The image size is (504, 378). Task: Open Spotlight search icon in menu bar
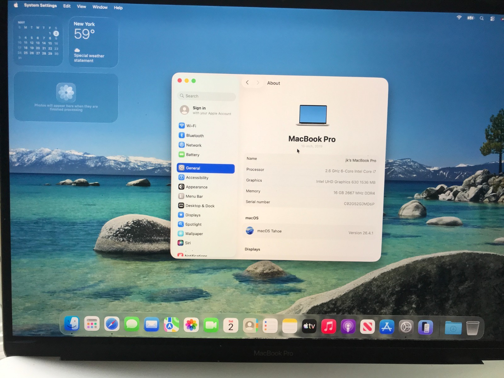pyautogui.click(x=482, y=18)
